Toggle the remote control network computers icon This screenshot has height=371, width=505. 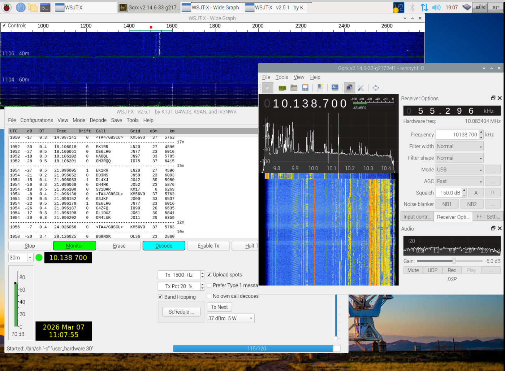[x=349, y=88]
